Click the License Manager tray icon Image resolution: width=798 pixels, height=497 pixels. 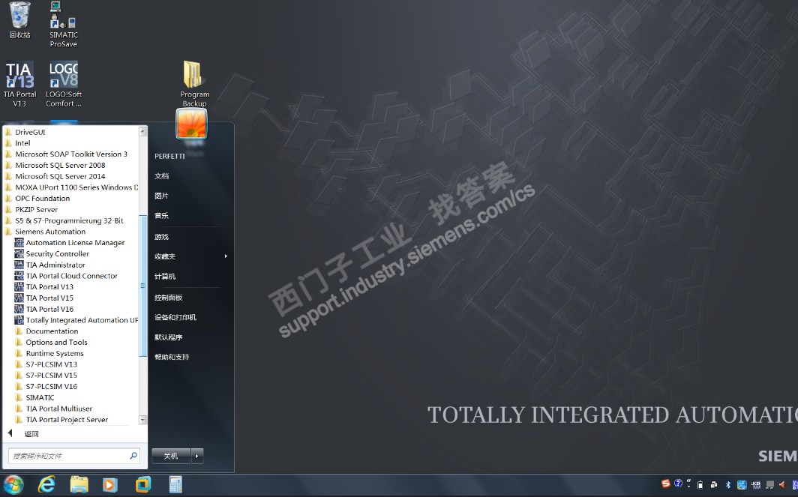coord(756,485)
